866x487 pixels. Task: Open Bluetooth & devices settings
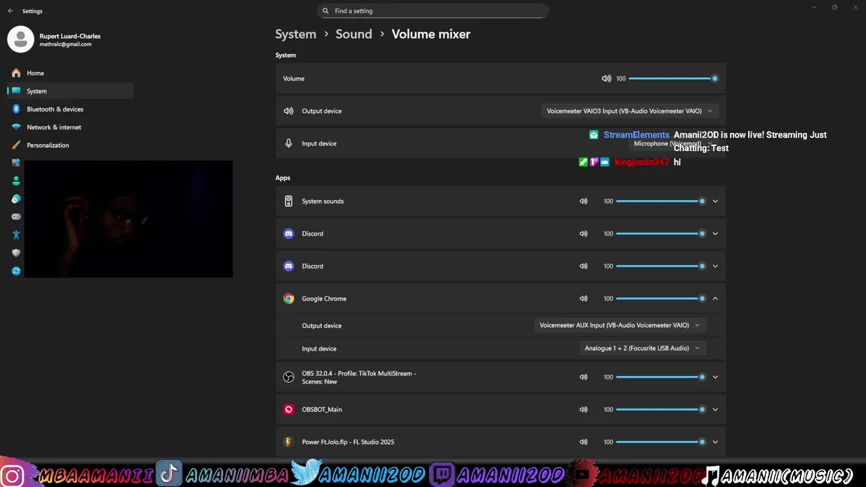[70, 109]
